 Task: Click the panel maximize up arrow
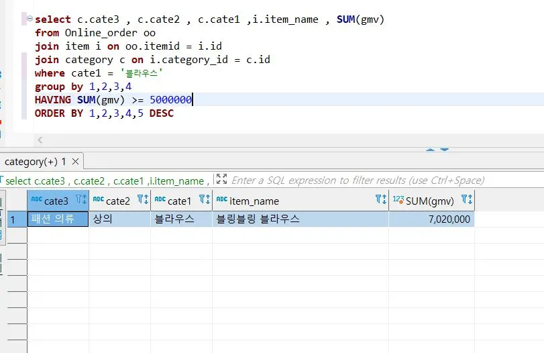click(x=430, y=150)
